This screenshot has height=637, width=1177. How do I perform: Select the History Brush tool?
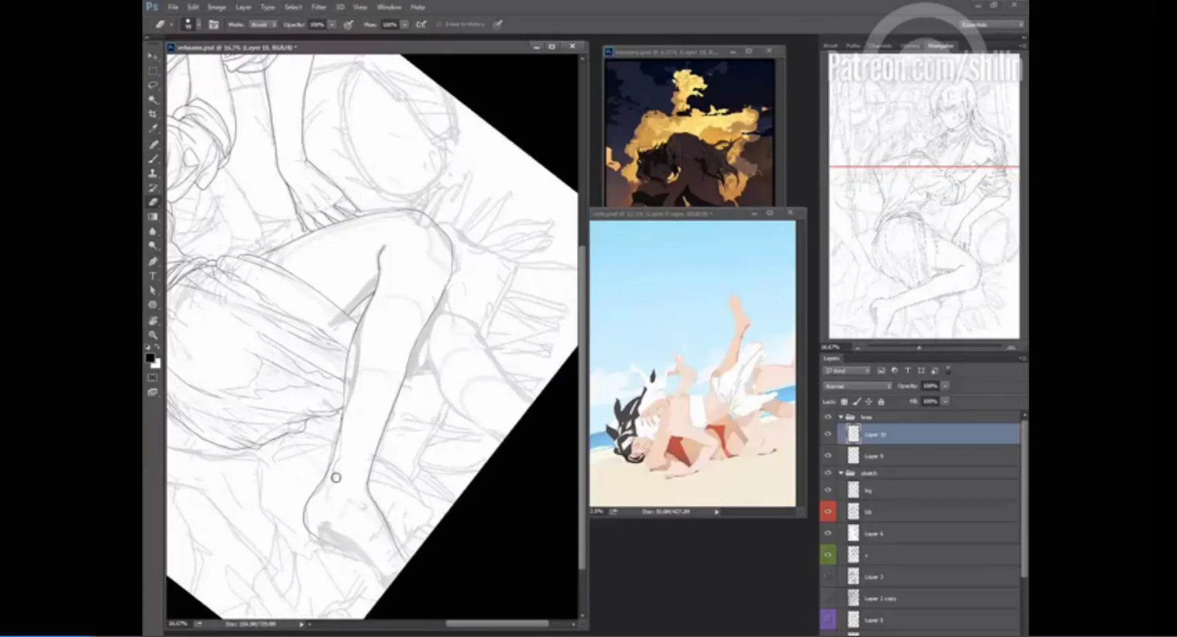pos(153,188)
